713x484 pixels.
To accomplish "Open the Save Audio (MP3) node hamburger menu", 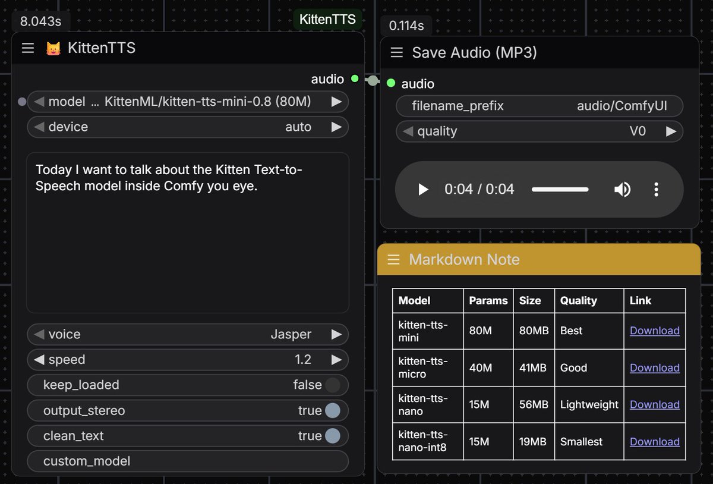I will (x=397, y=53).
